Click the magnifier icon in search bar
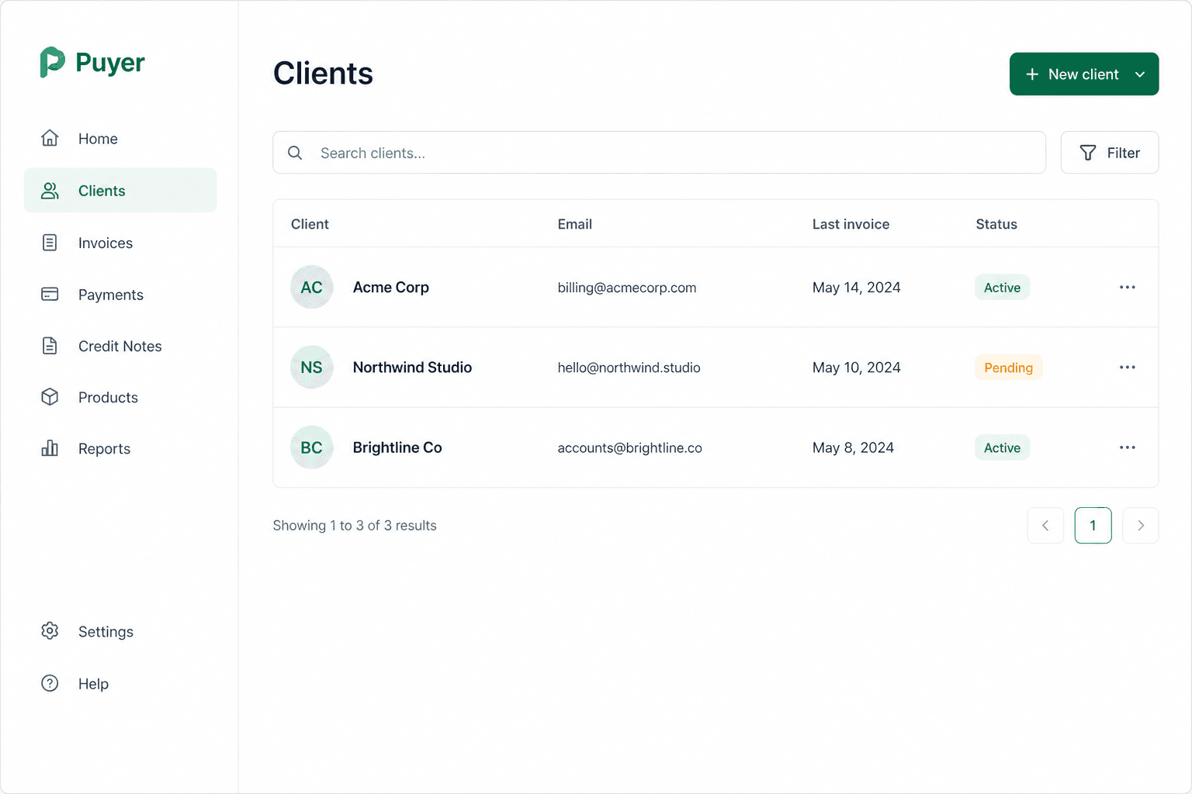 (x=295, y=153)
